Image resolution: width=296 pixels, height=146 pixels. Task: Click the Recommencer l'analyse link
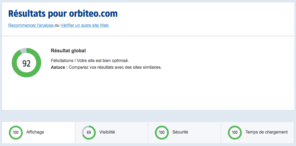pos(31,25)
